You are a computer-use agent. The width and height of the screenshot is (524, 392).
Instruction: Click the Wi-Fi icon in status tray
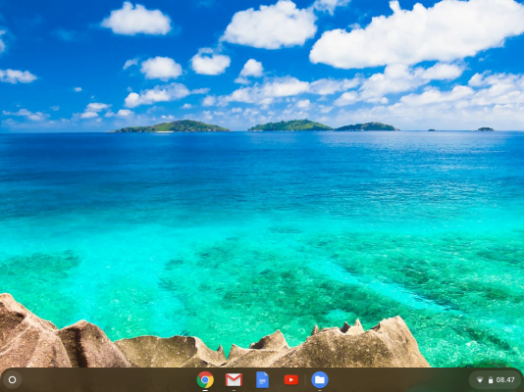480,380
